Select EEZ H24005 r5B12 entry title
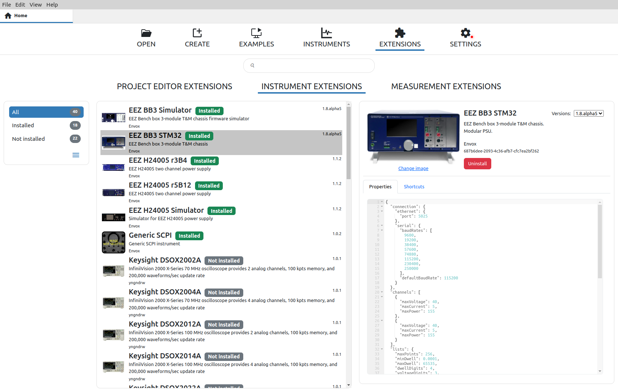The width and height of the screenshot is (618, 392). coord(160,185)
